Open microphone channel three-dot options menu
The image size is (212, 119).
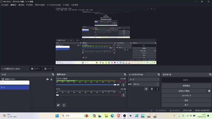123,95
